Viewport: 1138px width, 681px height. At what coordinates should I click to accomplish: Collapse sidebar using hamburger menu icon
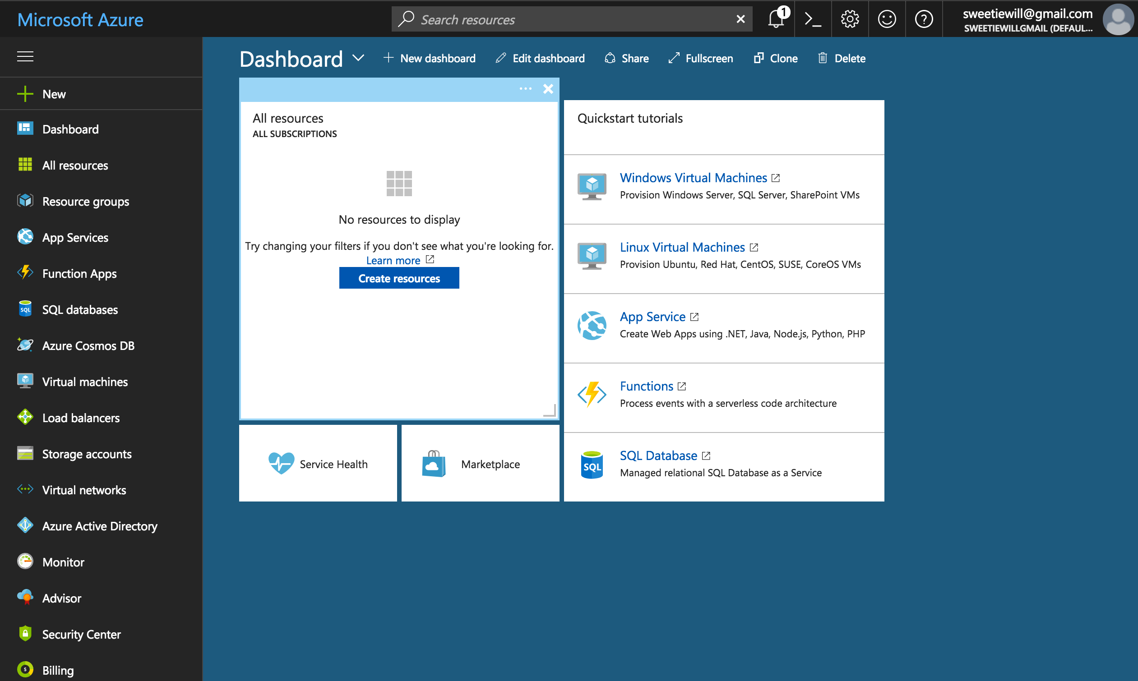(x=25, y=56)
